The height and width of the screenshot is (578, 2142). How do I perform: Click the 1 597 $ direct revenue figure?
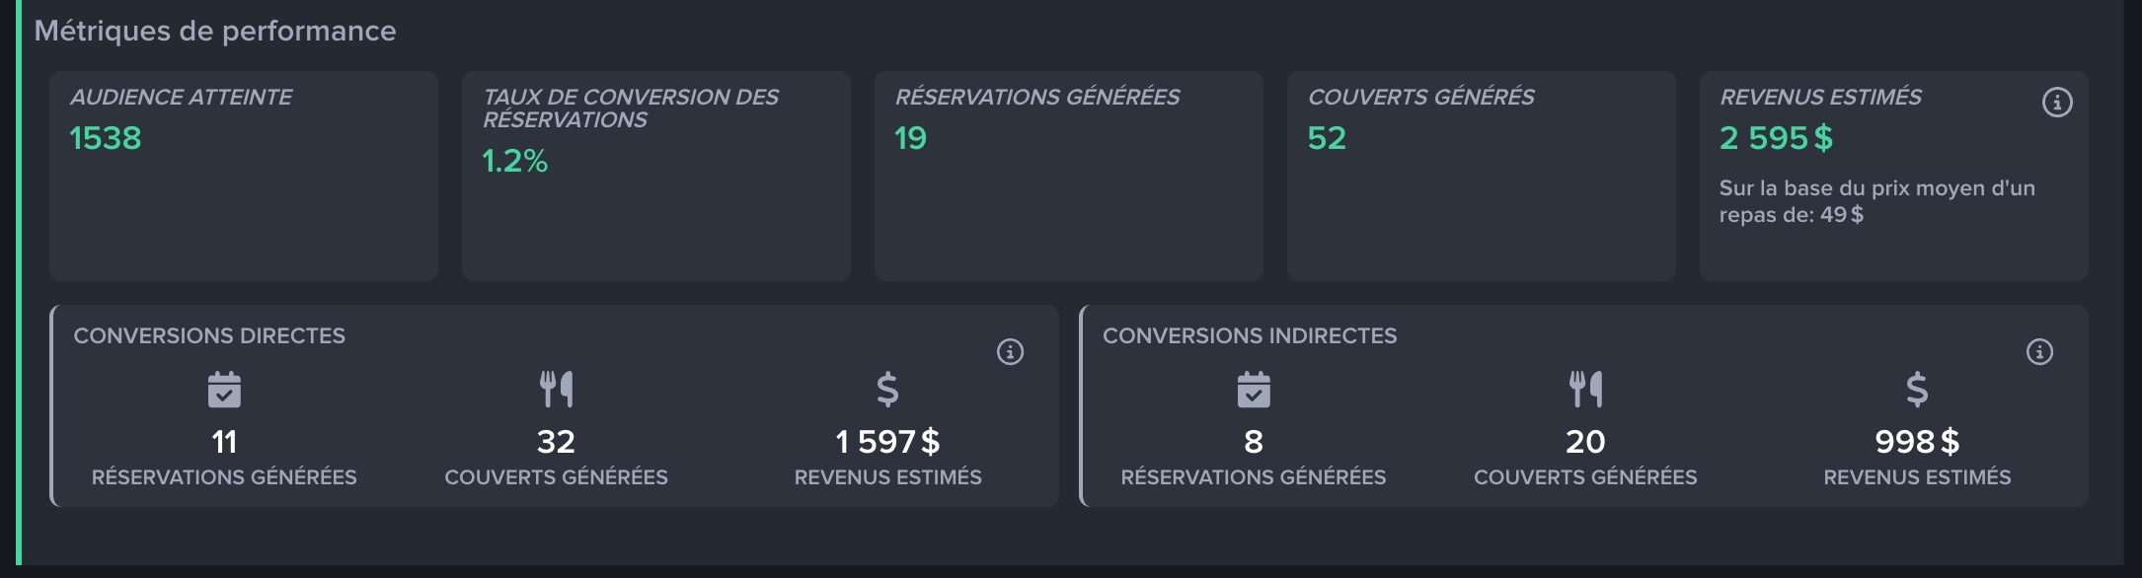click(x=887, y=442)
